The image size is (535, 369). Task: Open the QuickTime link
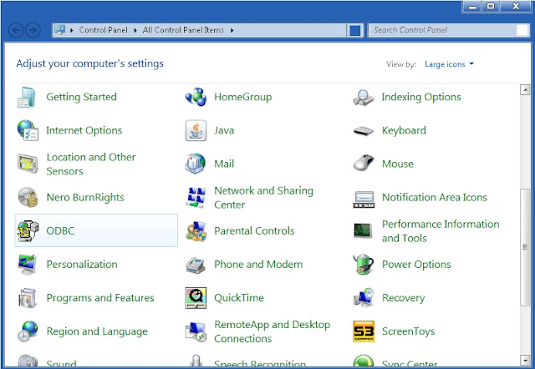[239, 298]
